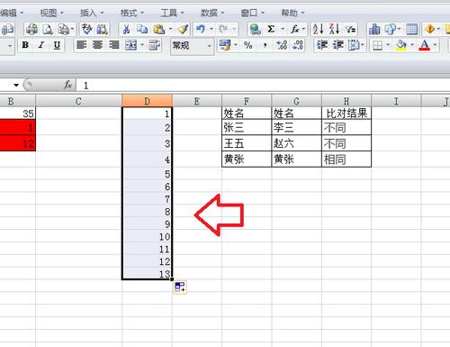Apply comma thousands separator style
Screen dimensions: 450x347
(x=265, y=45)
